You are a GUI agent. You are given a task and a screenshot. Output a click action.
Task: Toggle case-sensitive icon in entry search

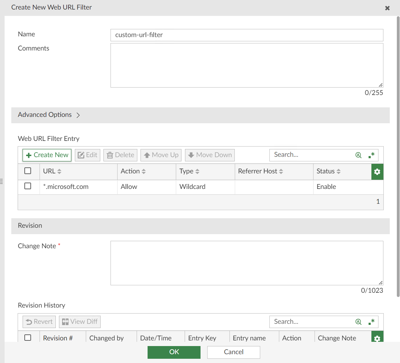coord(358,155)
